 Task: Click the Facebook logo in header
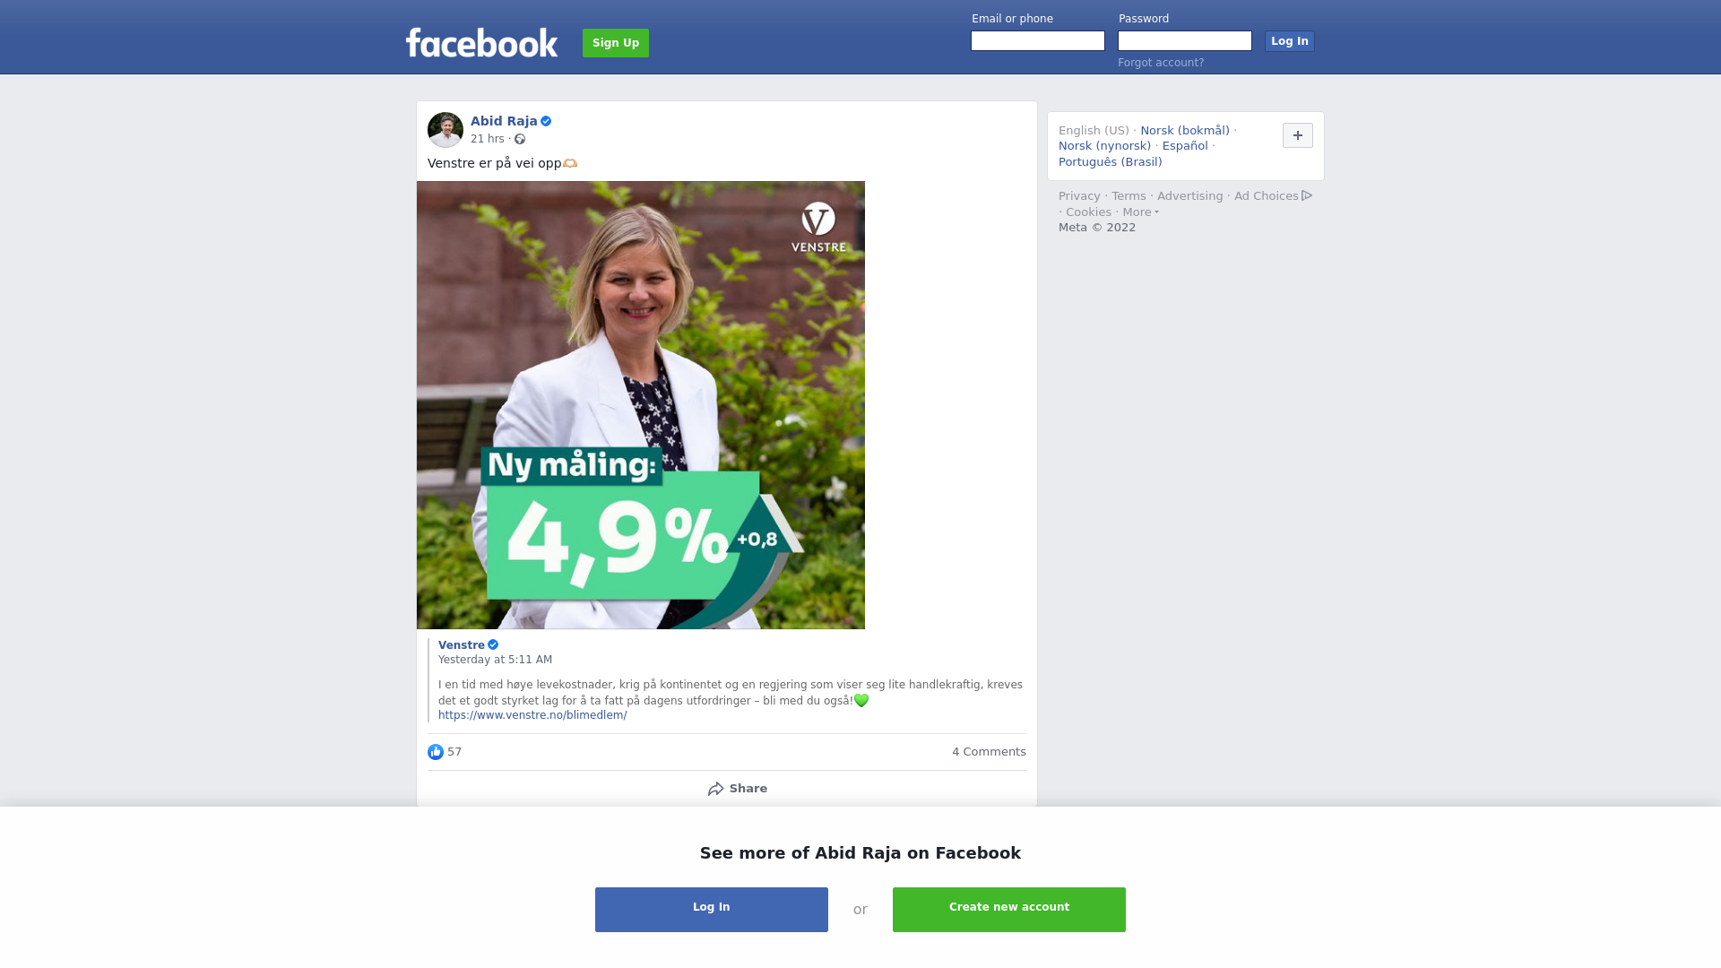[481, 43]
